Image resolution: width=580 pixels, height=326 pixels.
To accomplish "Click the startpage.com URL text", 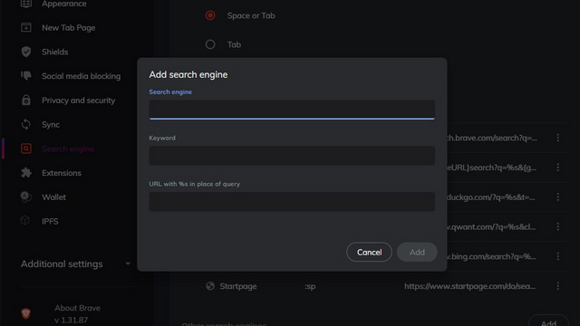I will point(469,286).
